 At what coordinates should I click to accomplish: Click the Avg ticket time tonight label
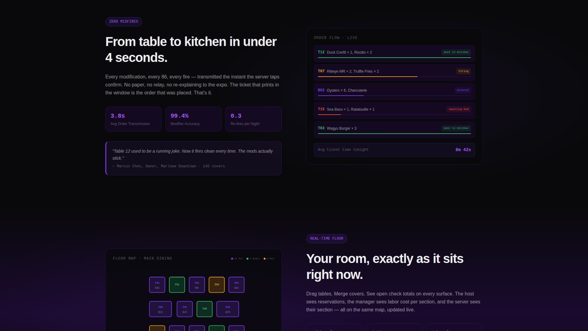(343, 150)
